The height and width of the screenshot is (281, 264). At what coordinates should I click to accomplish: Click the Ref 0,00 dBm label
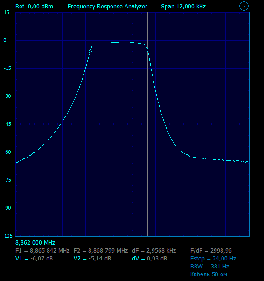click(x=34, y=7)
